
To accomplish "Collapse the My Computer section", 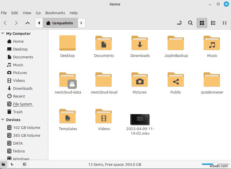I will pyautogui.click(x=3, y=33).
